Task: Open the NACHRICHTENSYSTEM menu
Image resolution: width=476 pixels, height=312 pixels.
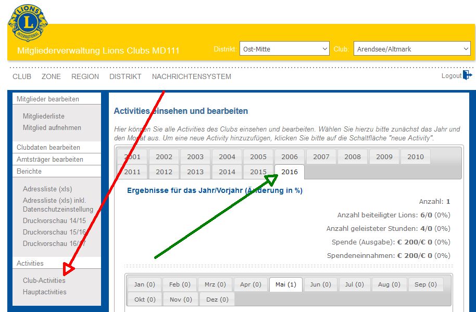Action: pyautogui.click(x=192, y=76)
